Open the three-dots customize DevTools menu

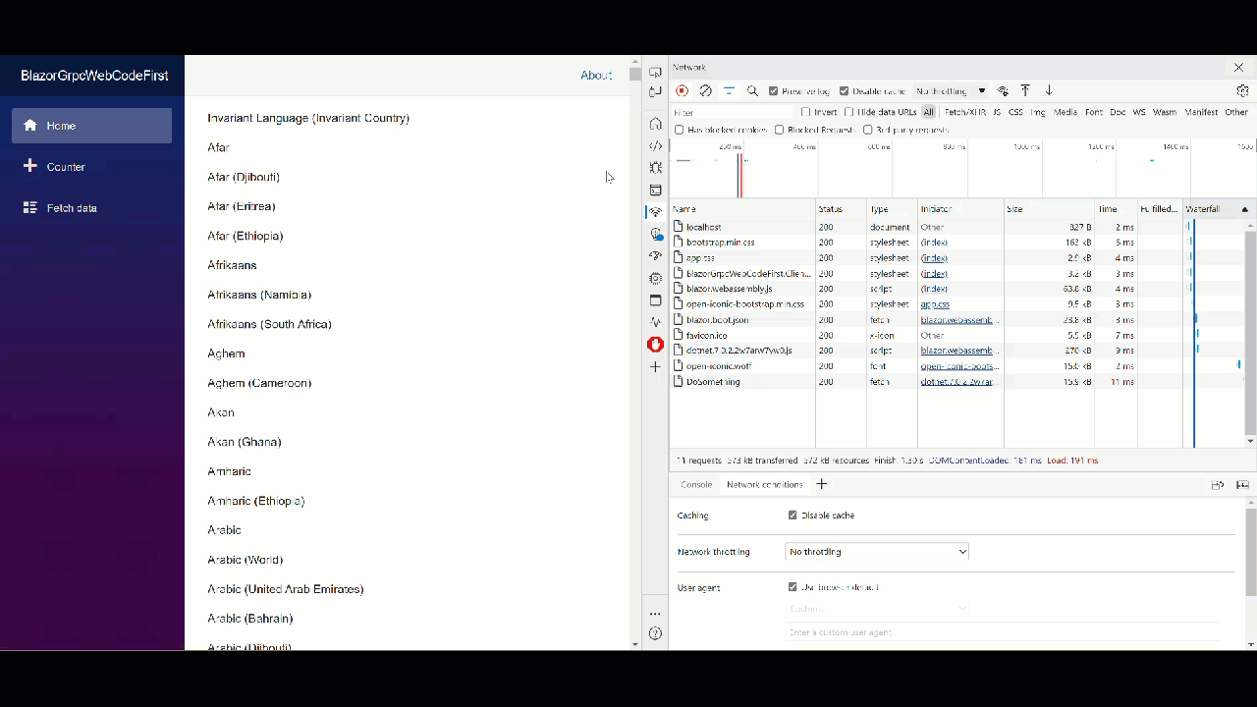point(655,614)
